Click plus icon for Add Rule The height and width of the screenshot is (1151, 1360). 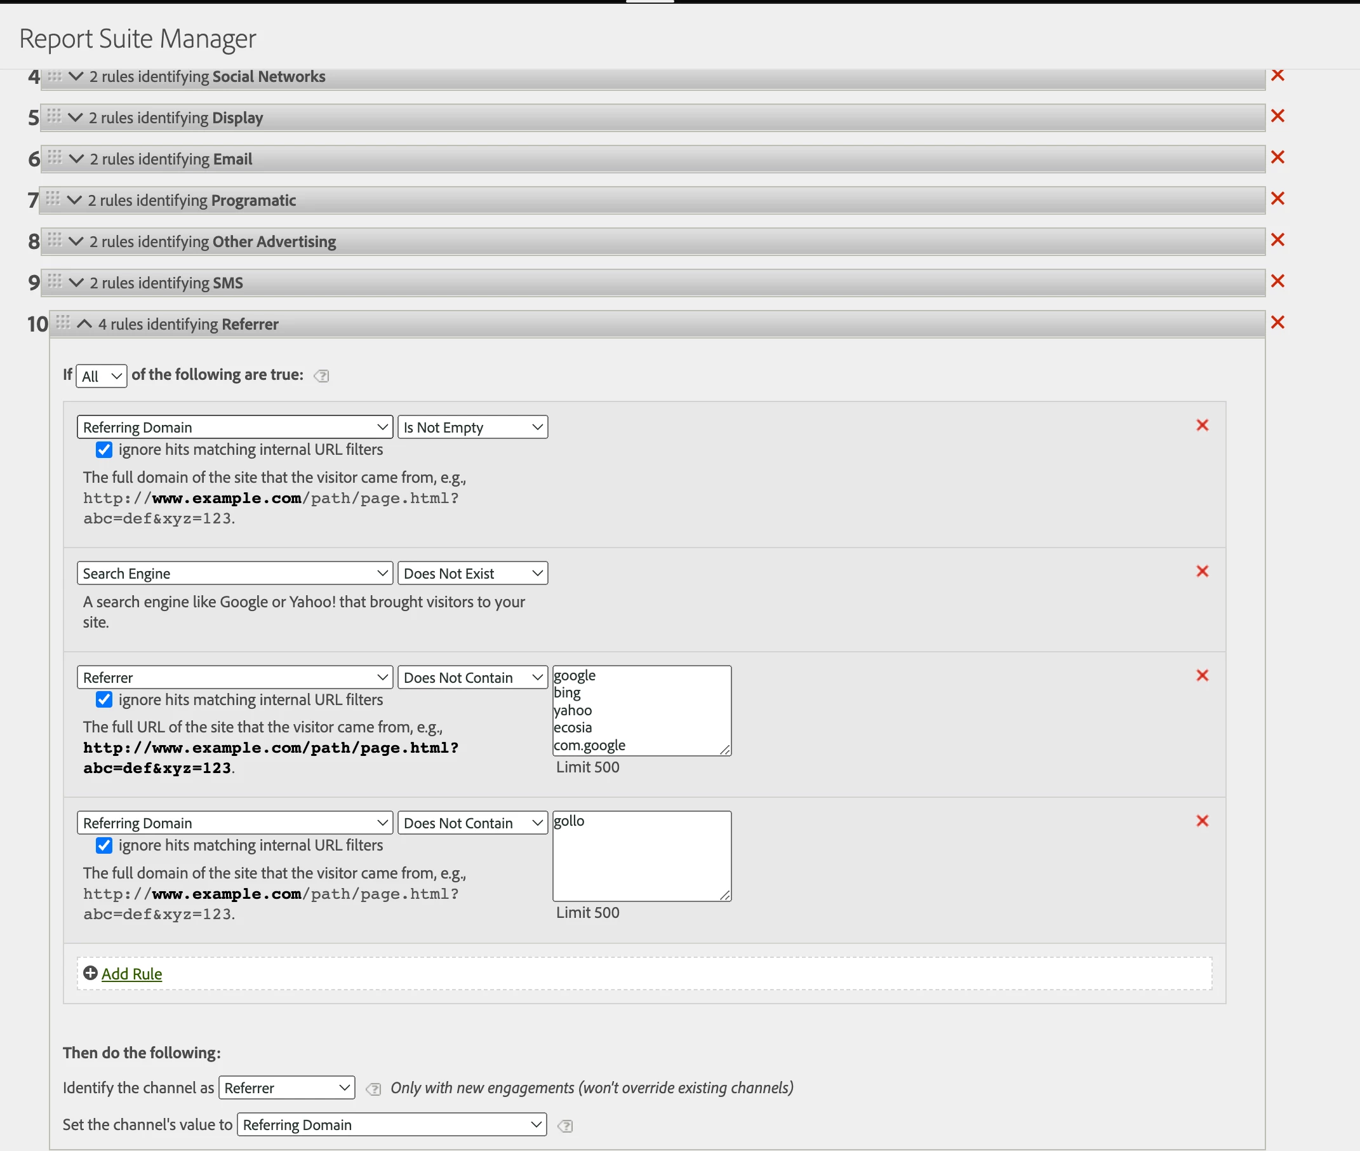[x=91, y=973]
